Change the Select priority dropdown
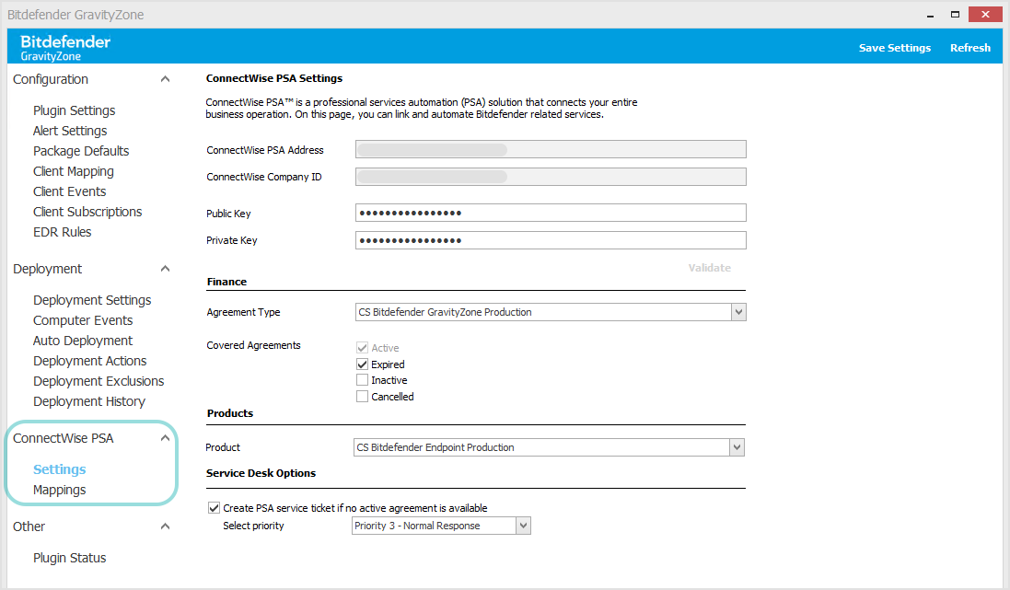This screenshot has width=1010, height=590. (x=523, y=525)
